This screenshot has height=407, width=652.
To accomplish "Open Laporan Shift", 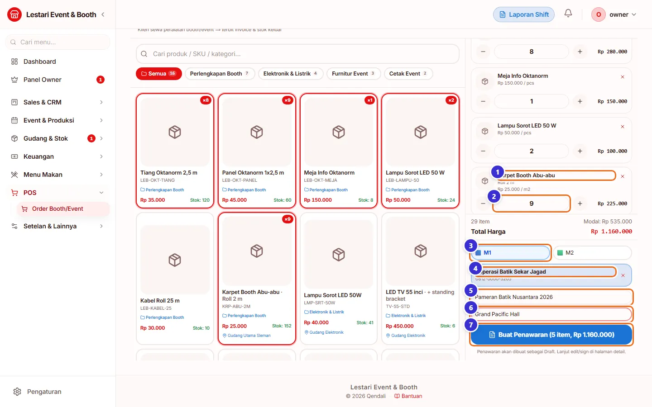I will (x=524, y=14).
